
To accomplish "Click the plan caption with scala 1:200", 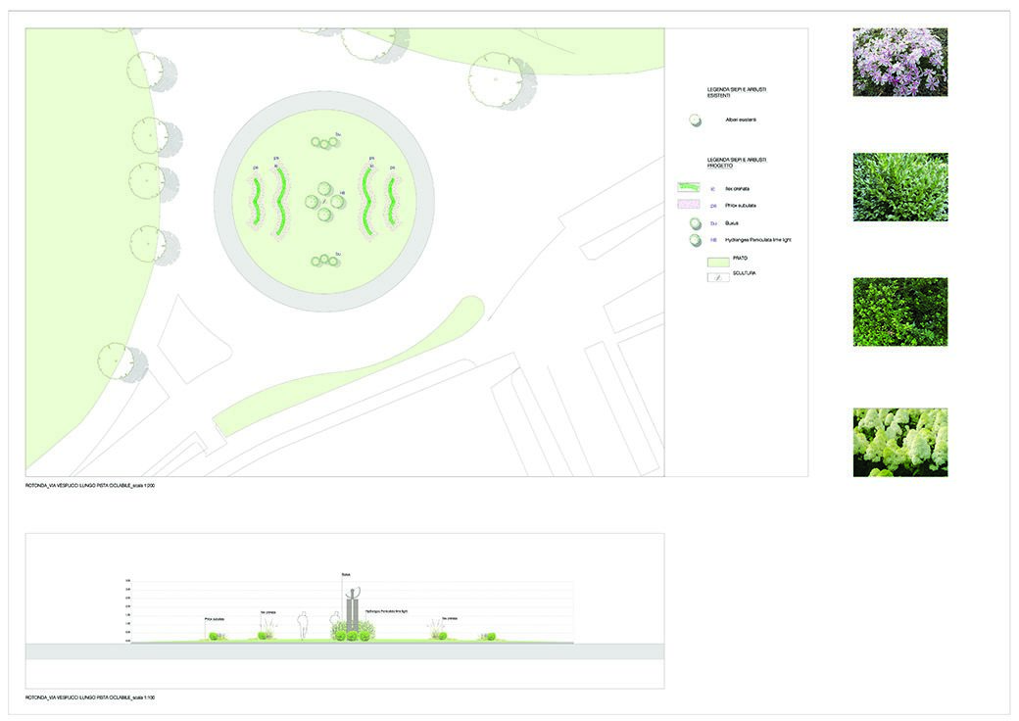I will 90,486.
